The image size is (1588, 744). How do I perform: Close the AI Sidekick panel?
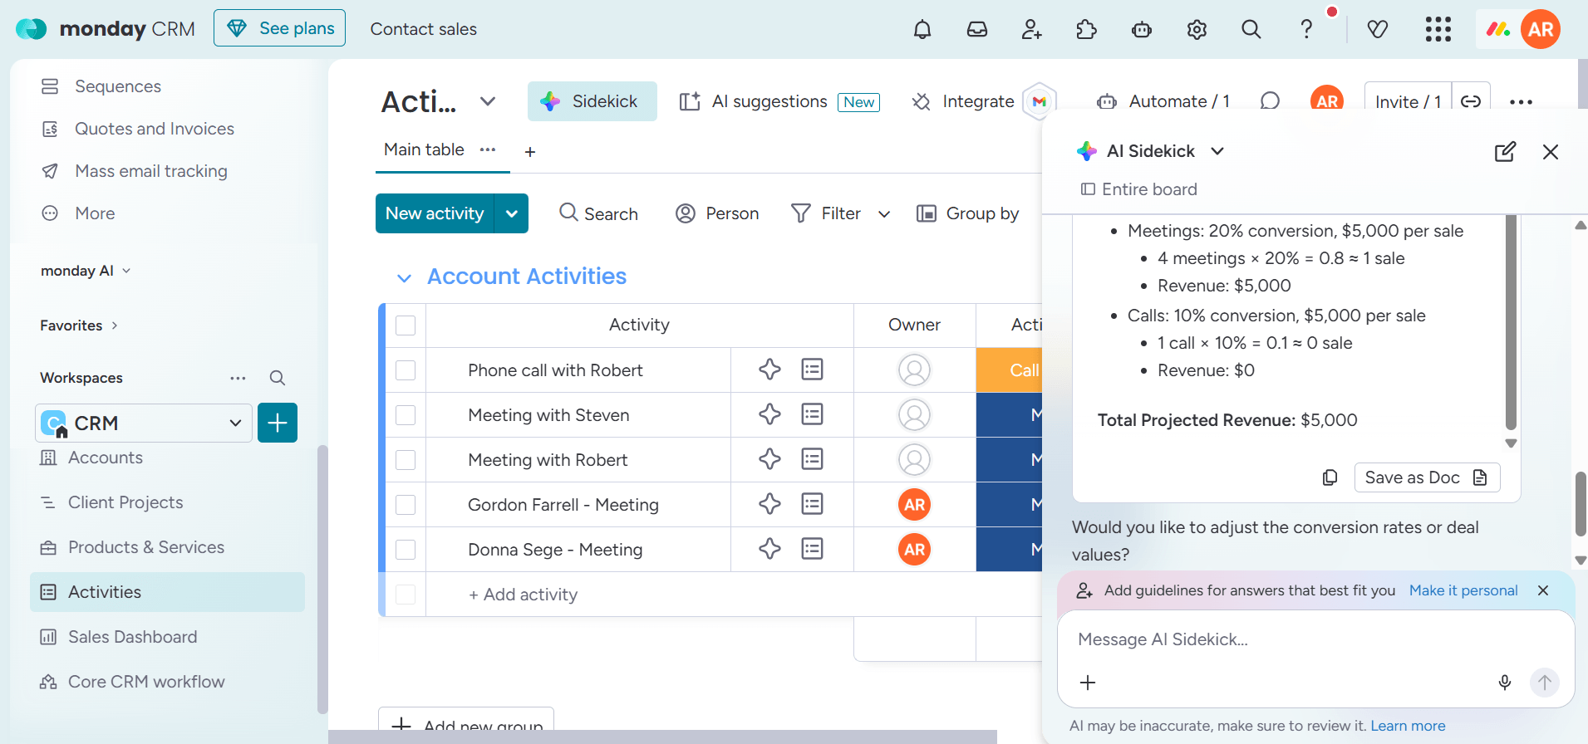pos(1551,152)
